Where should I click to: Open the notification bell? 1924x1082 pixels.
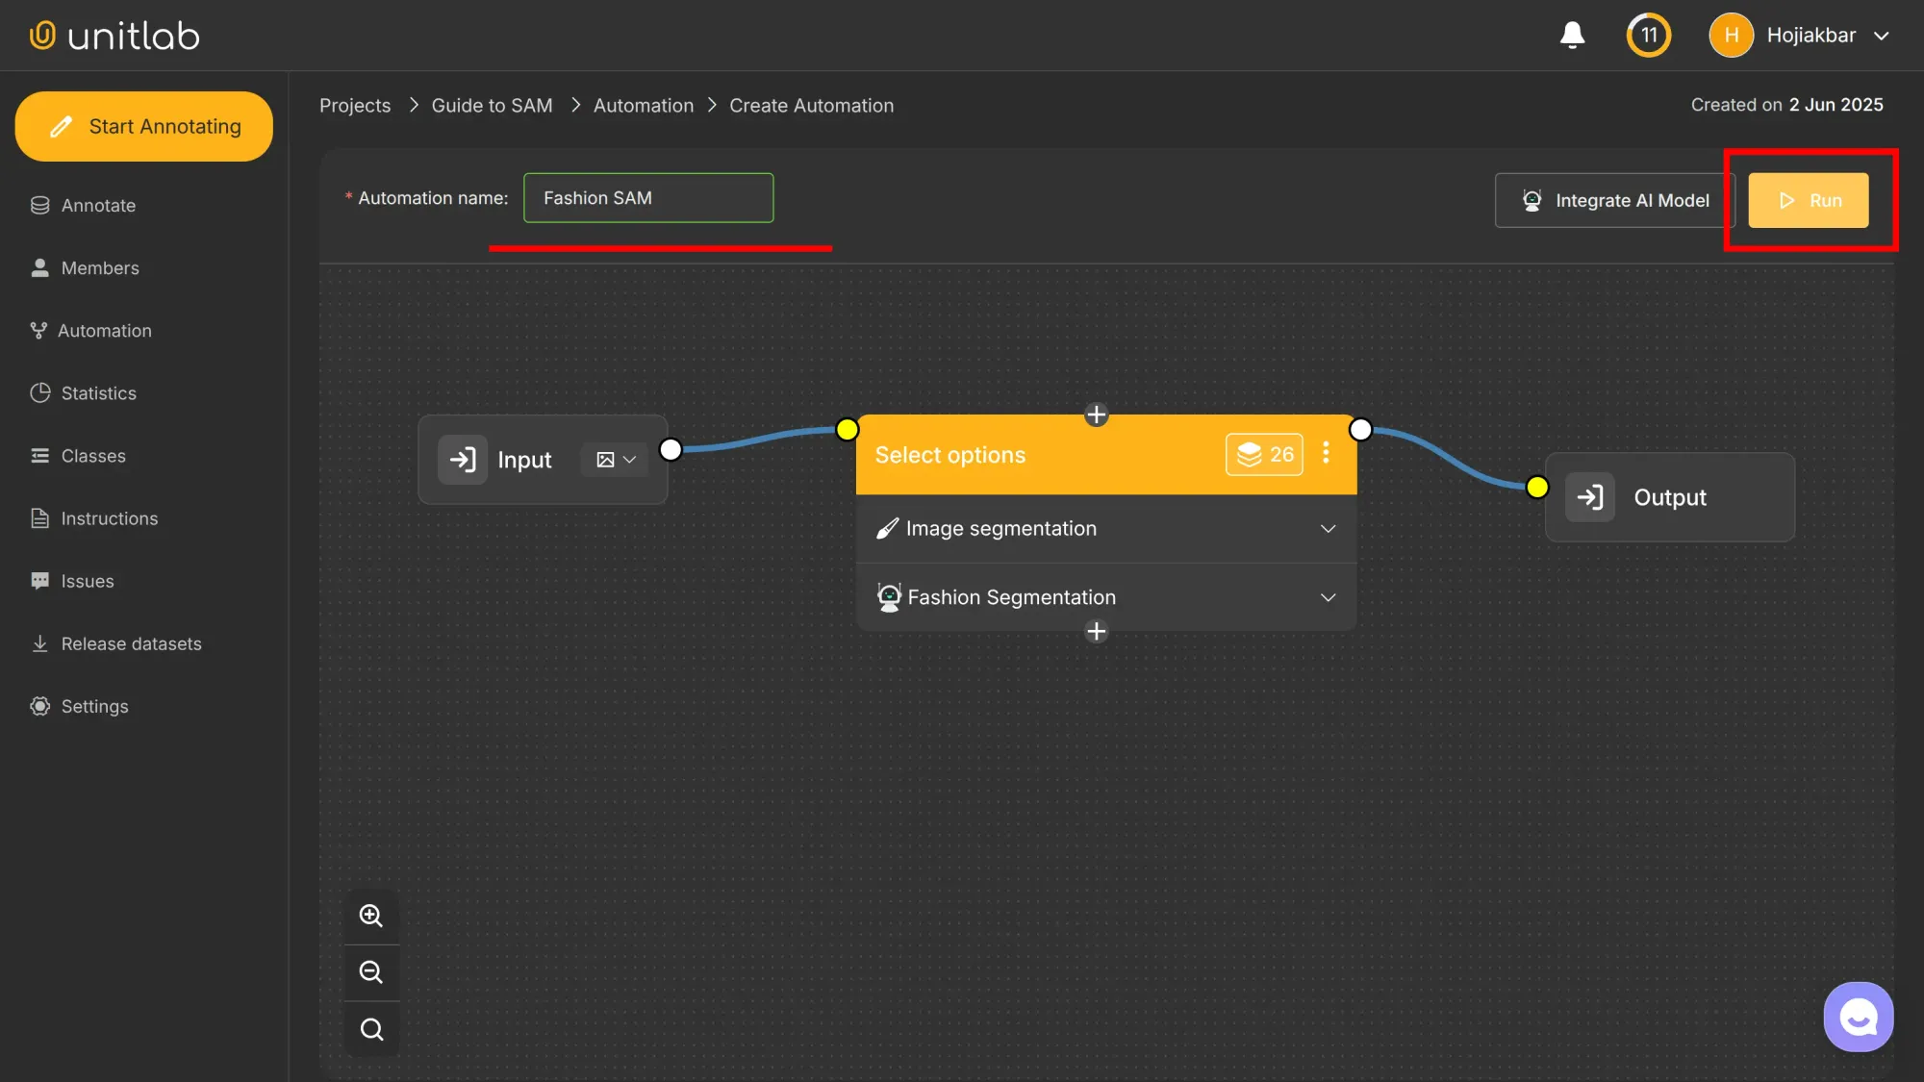[1572, 35]
